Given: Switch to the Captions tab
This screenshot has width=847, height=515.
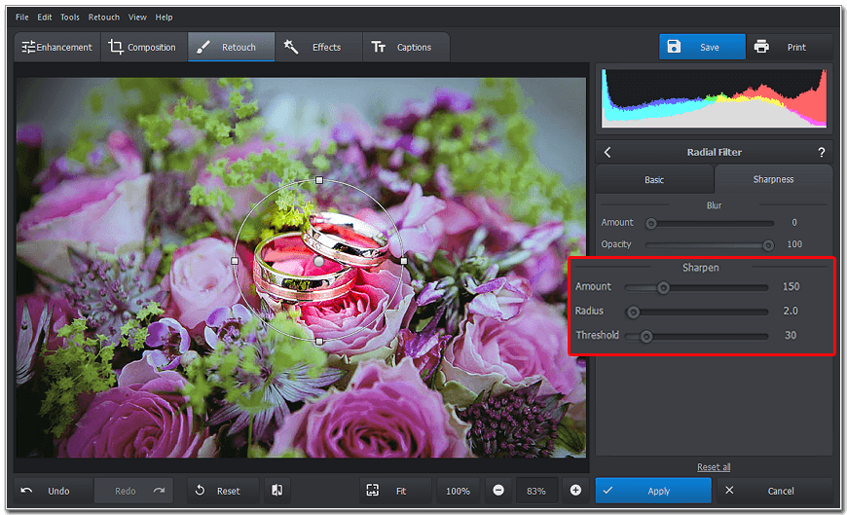Looking at the screenshot, I should (x=406, y=47).
